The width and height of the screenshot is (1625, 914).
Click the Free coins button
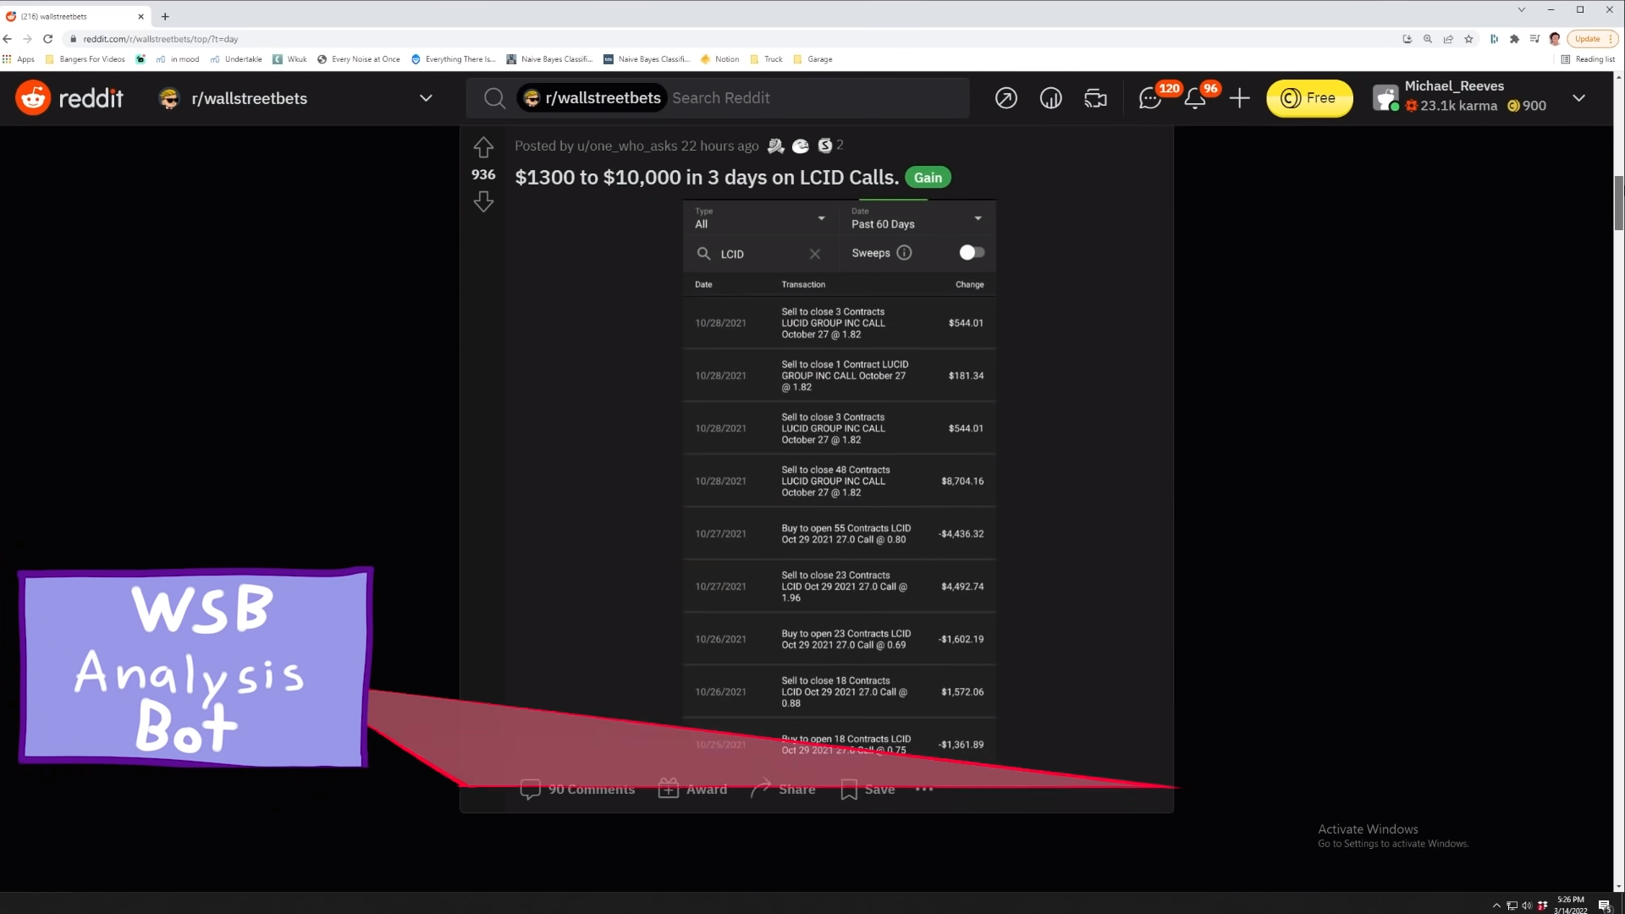tap(1309, 98)
